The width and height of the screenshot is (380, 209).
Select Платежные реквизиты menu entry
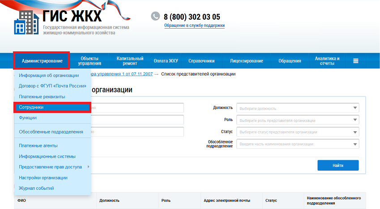click(x=42, y=96)
